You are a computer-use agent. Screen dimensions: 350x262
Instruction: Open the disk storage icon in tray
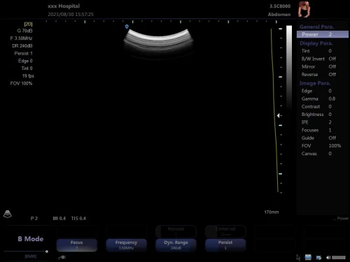(x=308, y=257)
